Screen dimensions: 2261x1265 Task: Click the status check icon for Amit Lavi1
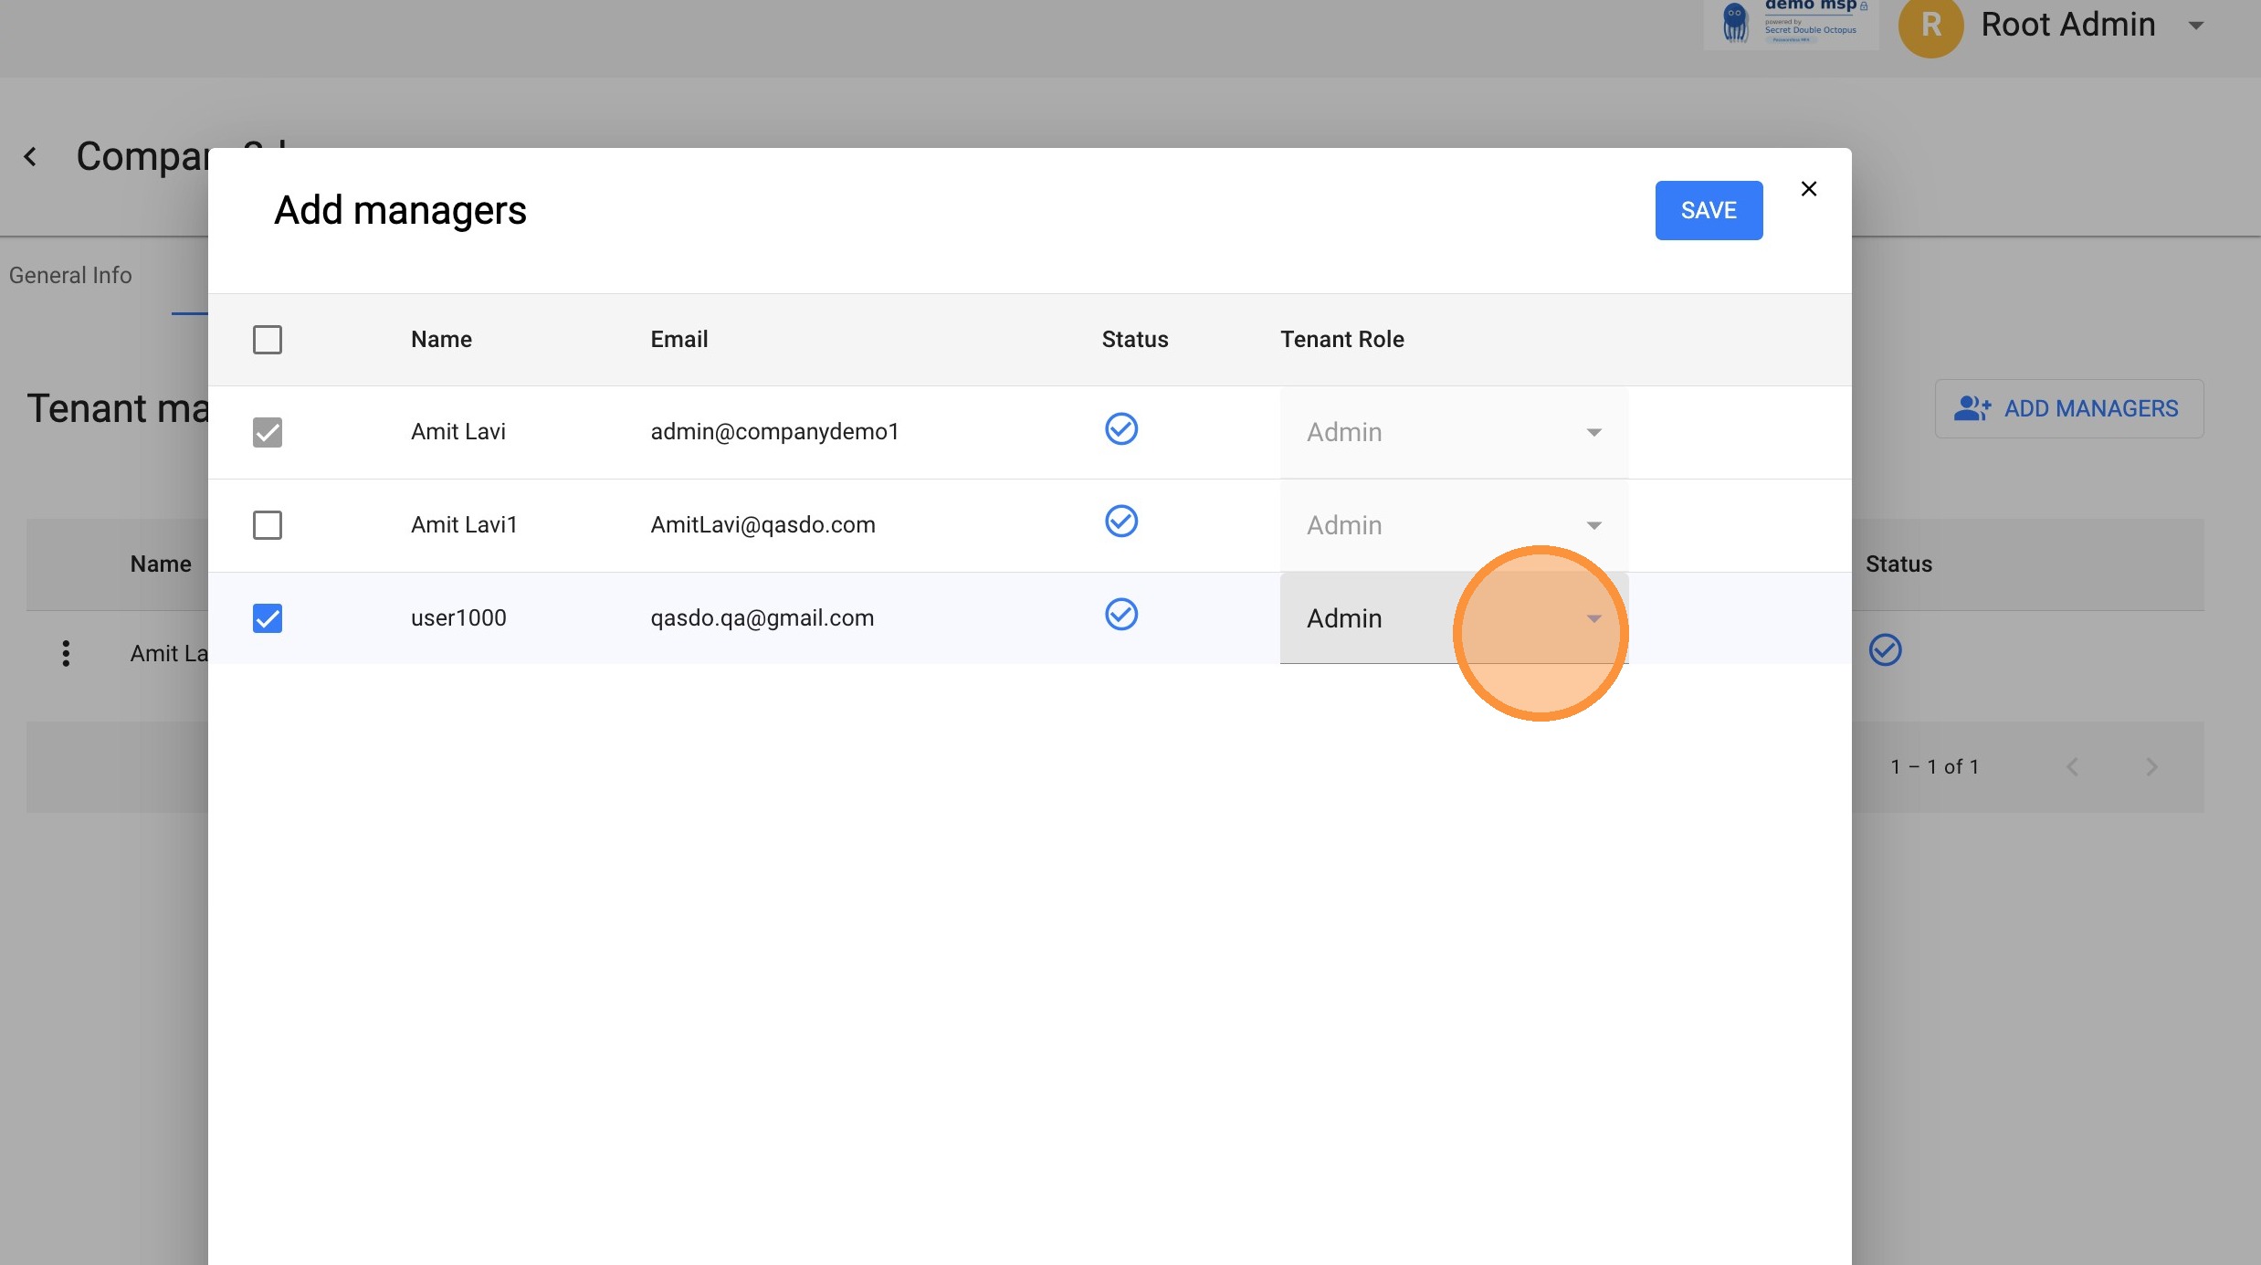(x=1120, y=522)
